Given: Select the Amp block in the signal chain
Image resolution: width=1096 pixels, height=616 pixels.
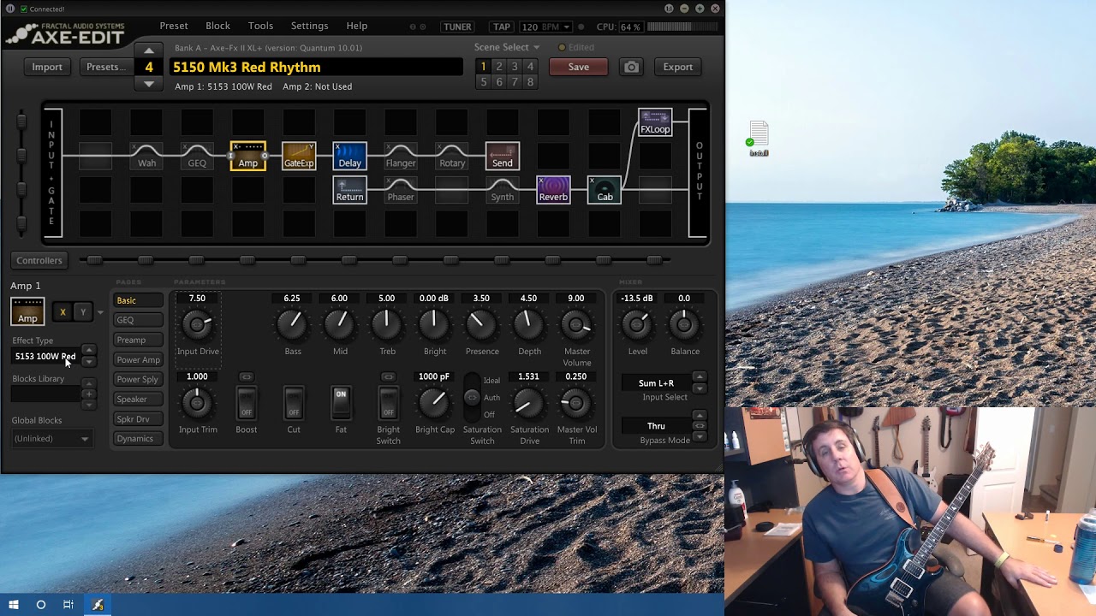Looking at the screenshot, I should 248,156.
